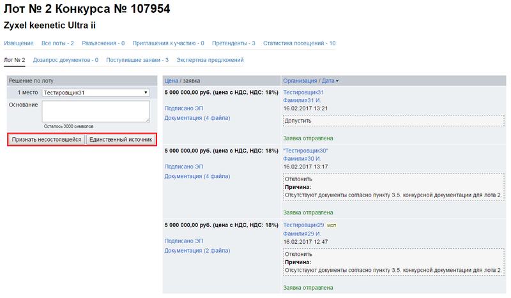Open Документация (2 файла) link
511x298 pixels.
(x=197, y=251)
